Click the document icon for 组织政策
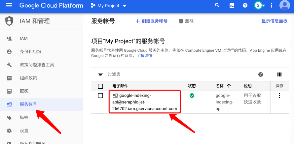The image size is (294, 144). click(x=9, y=78)
